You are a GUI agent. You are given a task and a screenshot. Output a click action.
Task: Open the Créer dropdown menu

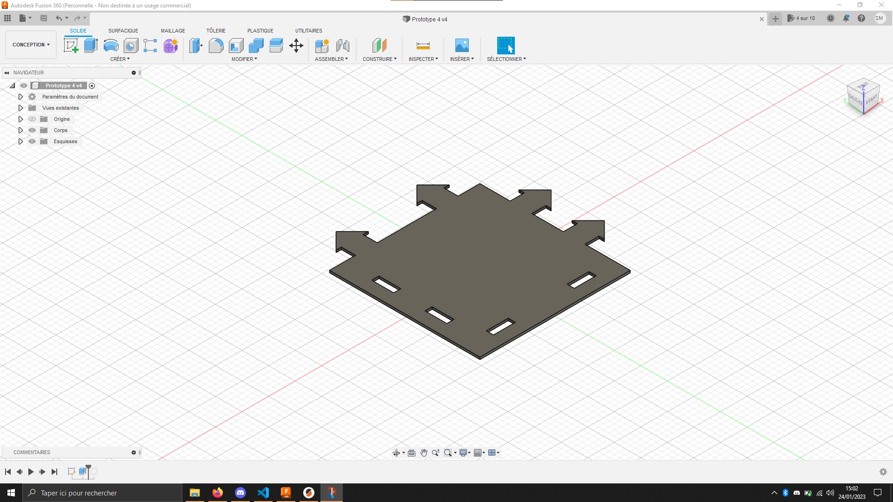(x=120, y=59)
